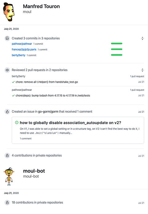148x214 pixels.
Task: Open the berty/berty commits link
Action: click(x=18, y=55)
